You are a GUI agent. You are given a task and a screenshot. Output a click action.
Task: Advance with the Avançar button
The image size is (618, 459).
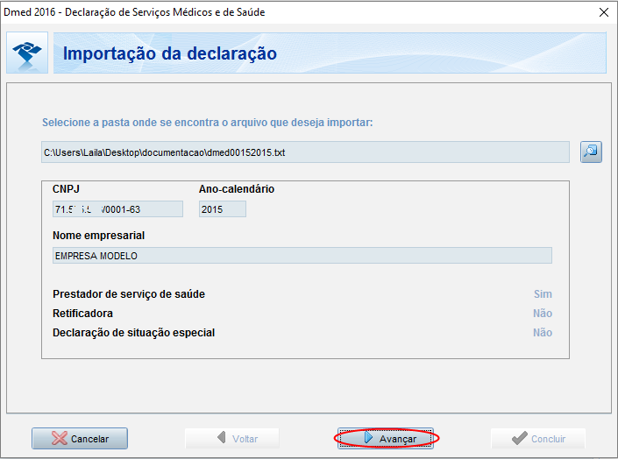pos(386,439)
